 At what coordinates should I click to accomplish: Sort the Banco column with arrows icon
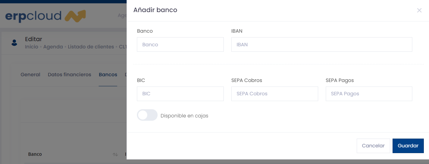point(115,154)
